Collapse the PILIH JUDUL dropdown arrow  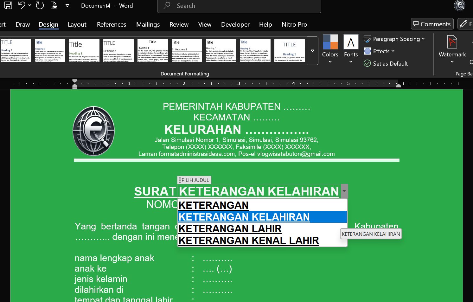[x=344, y=191]
